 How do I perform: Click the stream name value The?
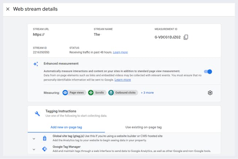pos(97,34)
